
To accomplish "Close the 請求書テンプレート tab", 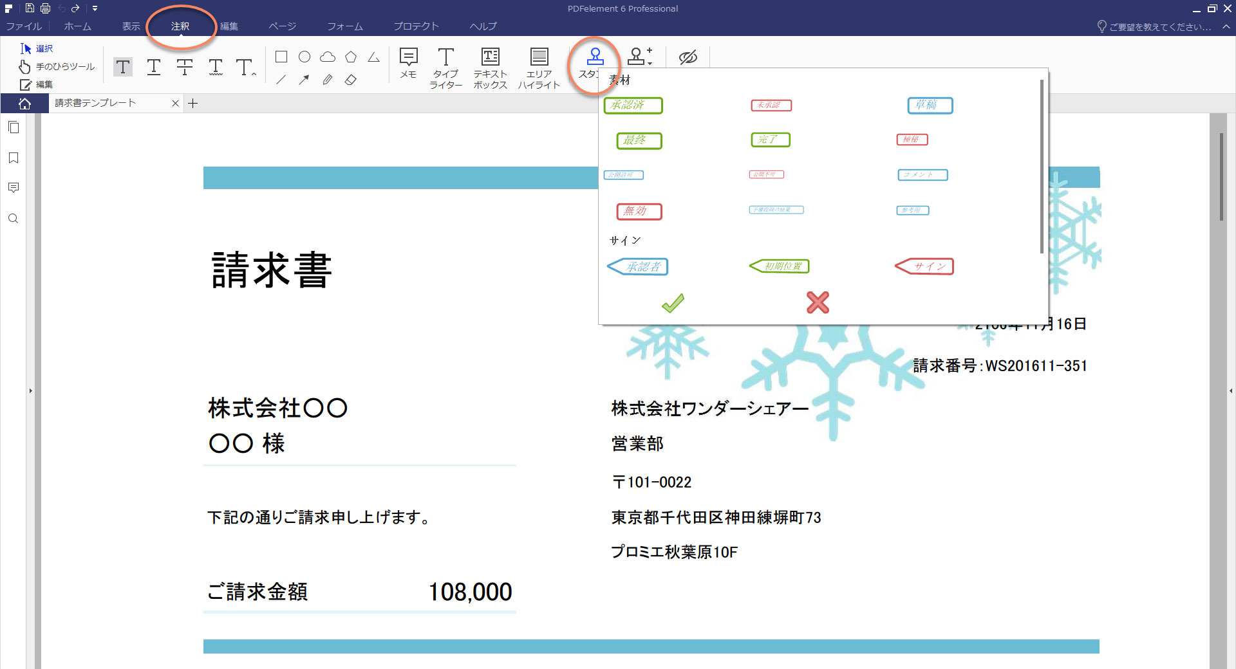I will pos(175,103).
